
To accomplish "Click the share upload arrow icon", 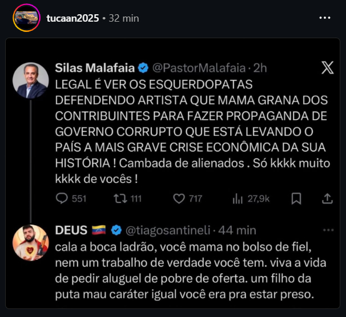I will [x=328, y=198].
